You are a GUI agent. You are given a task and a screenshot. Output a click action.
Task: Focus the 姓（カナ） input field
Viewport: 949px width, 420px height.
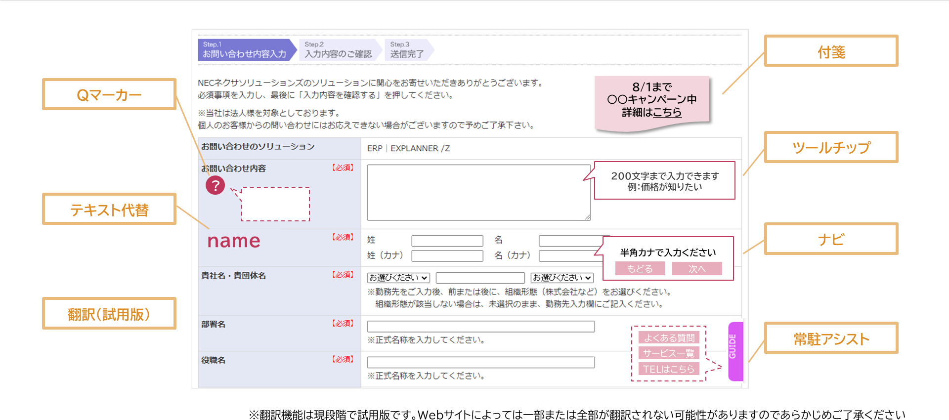[447, 256]
